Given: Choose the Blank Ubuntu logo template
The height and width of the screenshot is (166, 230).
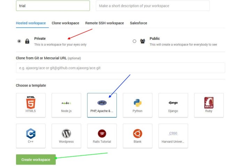Looking at the screenshot, I should [x=137, y=133].
